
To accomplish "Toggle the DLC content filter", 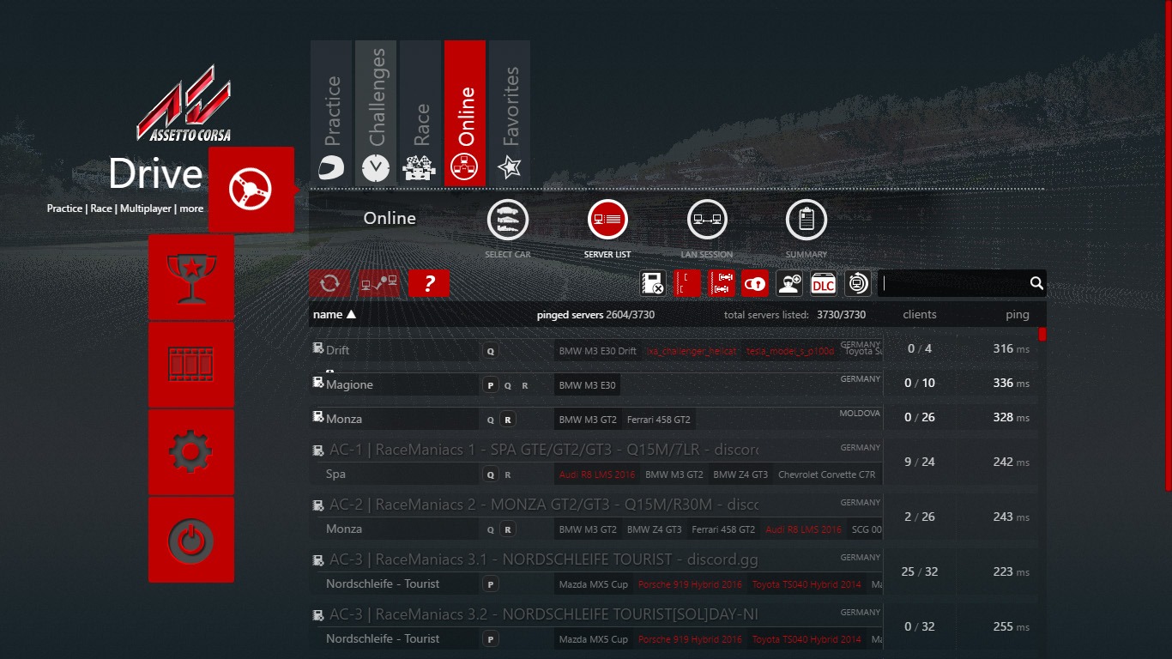I will coord(824,283).
